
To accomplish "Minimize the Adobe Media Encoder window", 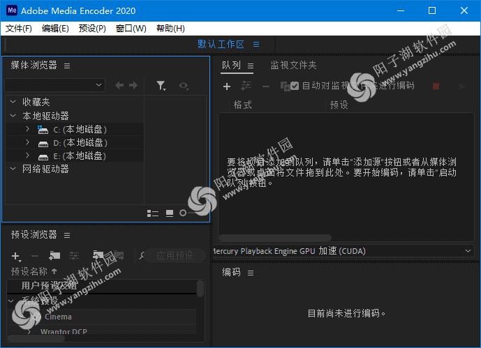I will (x=400, y=10).
